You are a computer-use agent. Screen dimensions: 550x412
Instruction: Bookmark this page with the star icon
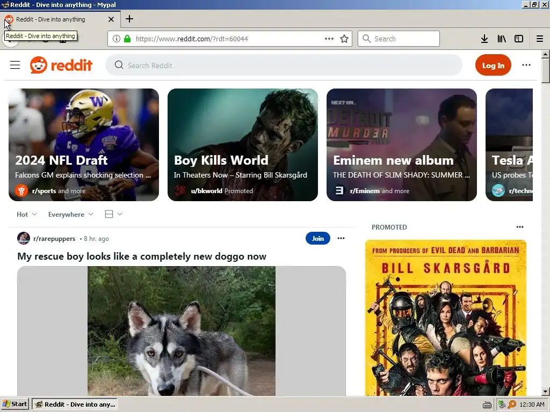(344, 39)
